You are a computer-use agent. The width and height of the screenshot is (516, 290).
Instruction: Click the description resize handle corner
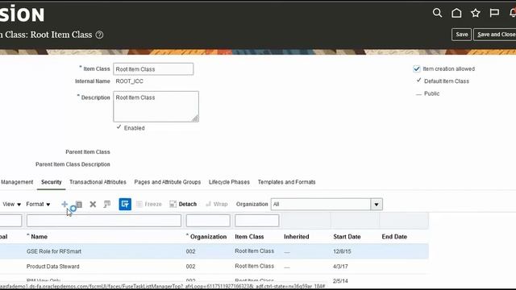[x=195, y=118]
